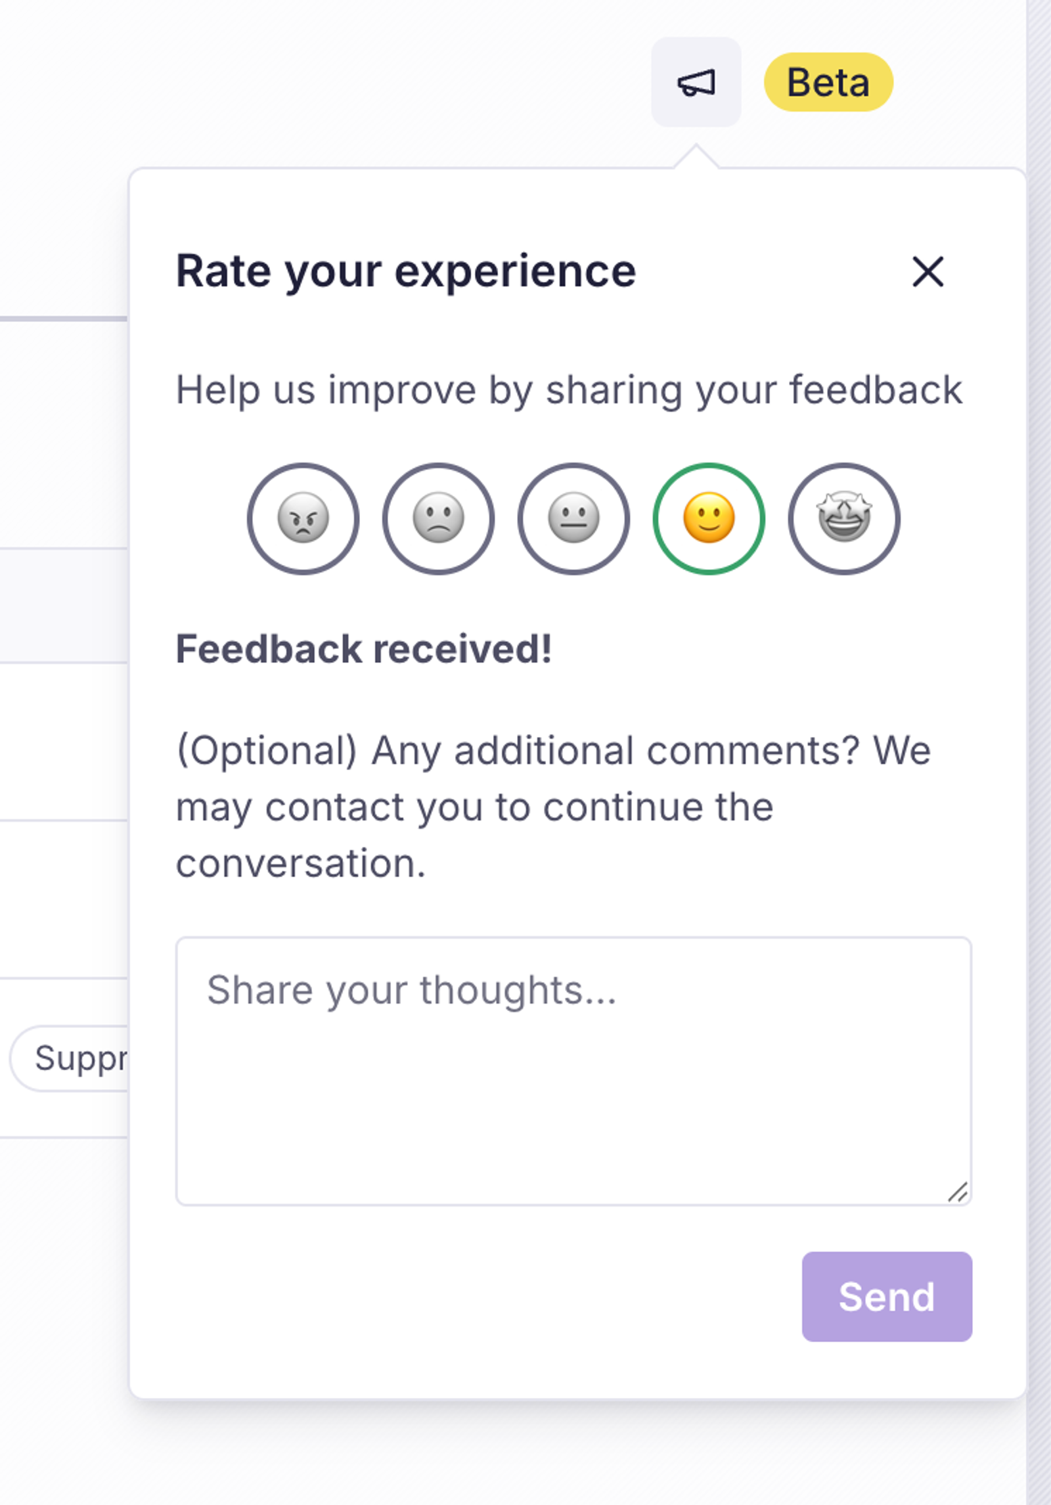The width and height of the screenshot is (1051, 1505).
Task: Click the Share your thoughts placeholder text
Action: click(x=412, y=991)
